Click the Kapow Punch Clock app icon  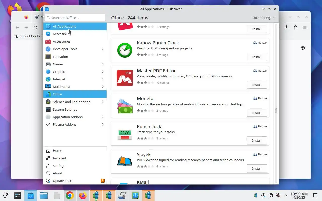pos(125,50)
